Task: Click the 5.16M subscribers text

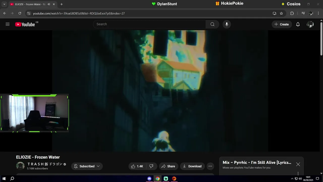Action: click(38, 169)
